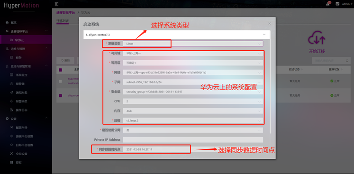This screenshot has width=354, height=174.
Task: Click the 全局设置 tools icon
Action: (11, 154)
